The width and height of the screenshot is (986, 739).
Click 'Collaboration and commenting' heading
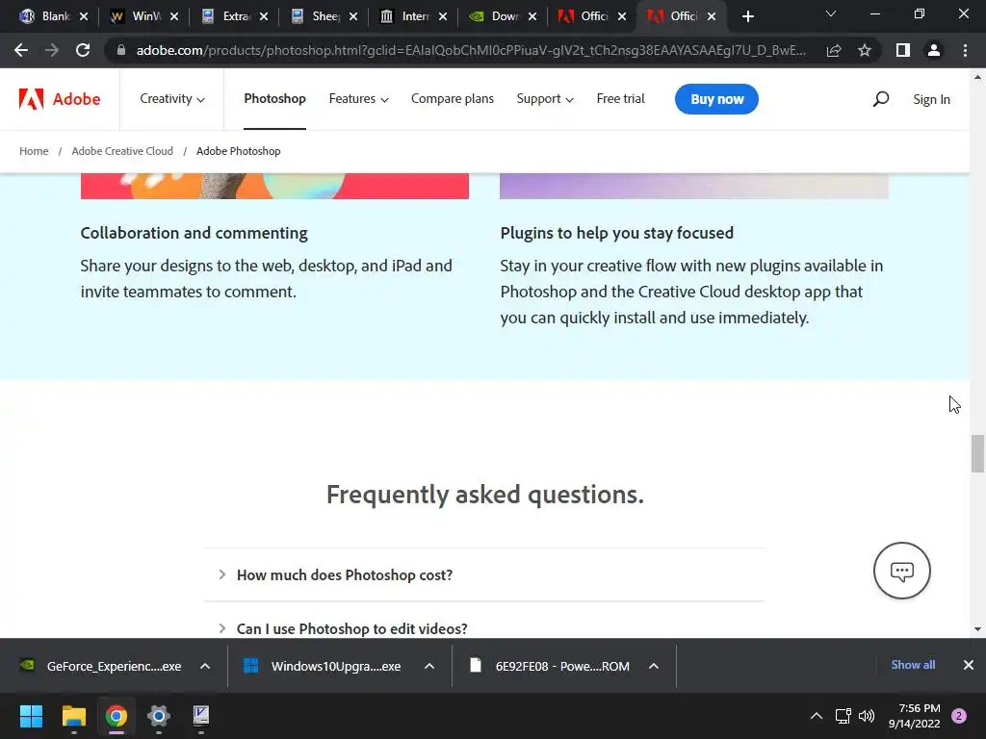[194, 233]
